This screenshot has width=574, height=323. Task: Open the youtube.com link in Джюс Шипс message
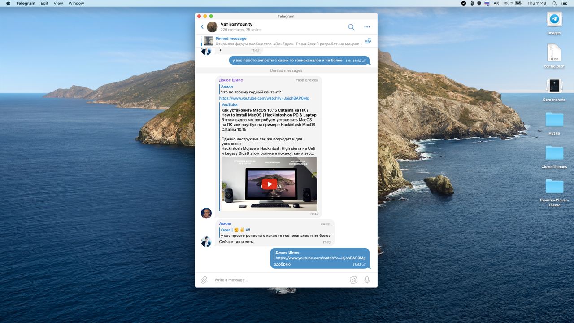point(264,98)
